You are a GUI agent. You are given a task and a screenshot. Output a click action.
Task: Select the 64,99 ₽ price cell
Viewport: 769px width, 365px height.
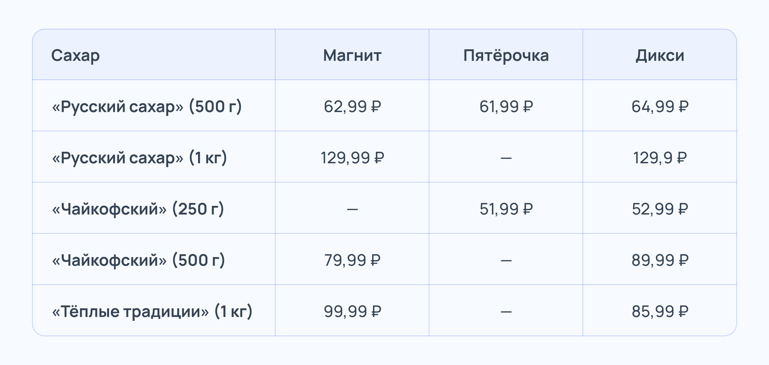(660, 106)
